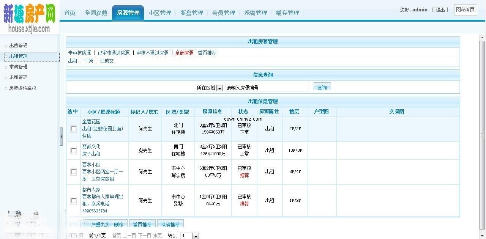The image size is (486, 239).
Task: Select the 丽都文化 rental listing checkbox
Action: (x=73, y=150)
